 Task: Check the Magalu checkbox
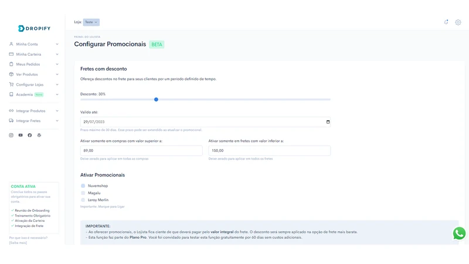tap(83, 193)
